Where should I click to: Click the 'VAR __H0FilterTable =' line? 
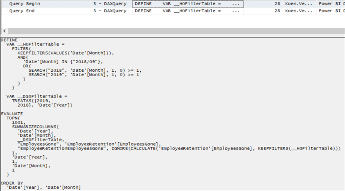tap(35, 44)
